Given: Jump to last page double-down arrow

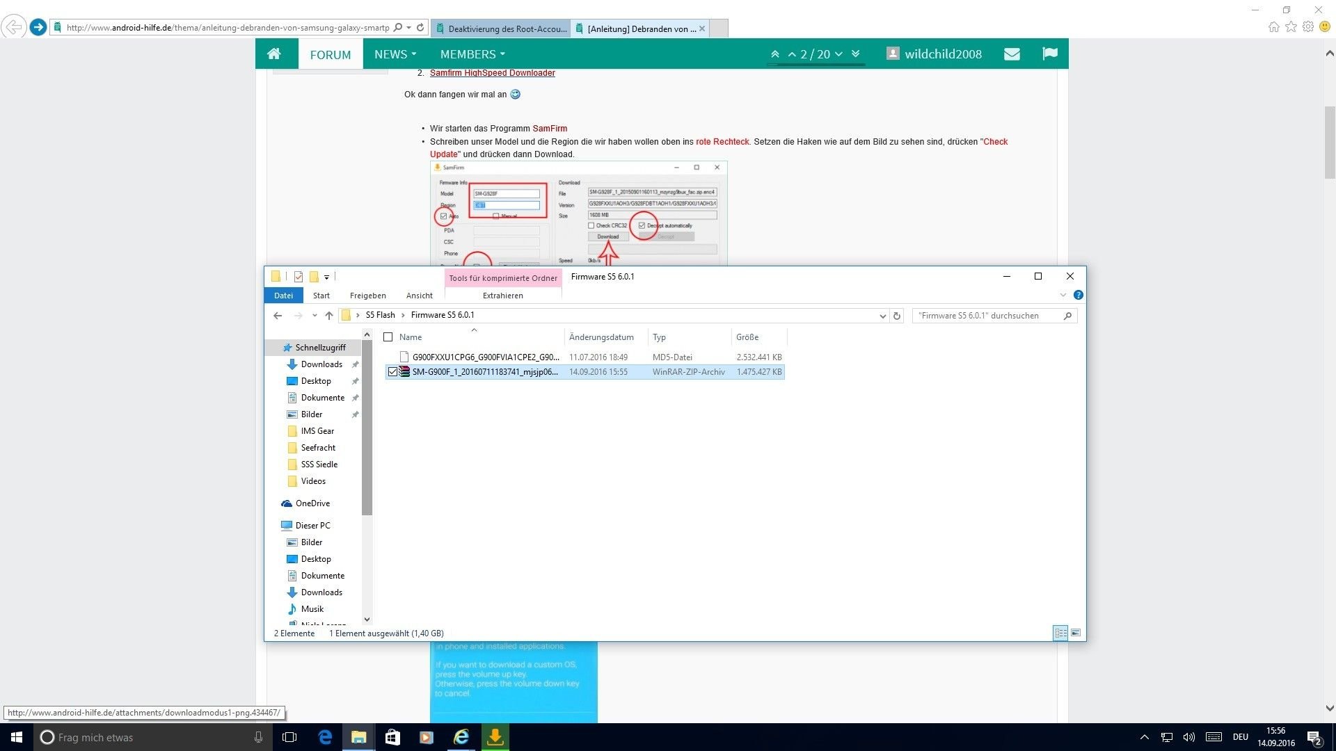Looking at the screenshot, I should [x=856, y=54].
